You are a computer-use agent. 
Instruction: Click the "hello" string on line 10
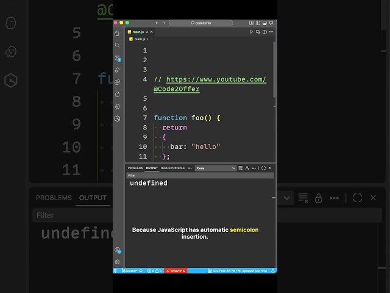206,146
